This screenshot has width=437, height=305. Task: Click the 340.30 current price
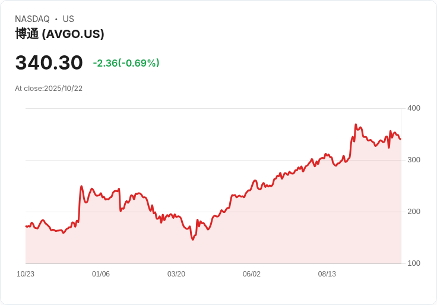(x=49, y=62)
